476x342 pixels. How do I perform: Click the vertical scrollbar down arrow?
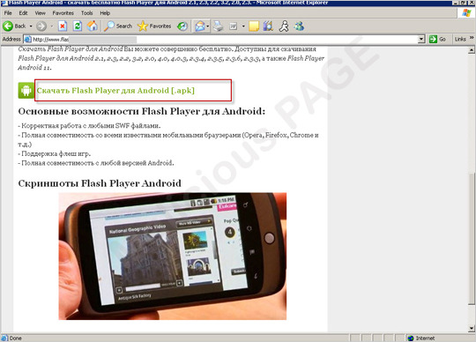click(x=471, y=328)
